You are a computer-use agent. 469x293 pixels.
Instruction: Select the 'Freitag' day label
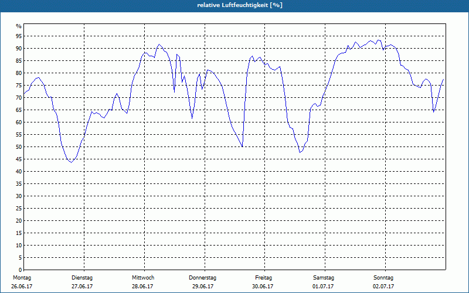(x=263, y=278)
